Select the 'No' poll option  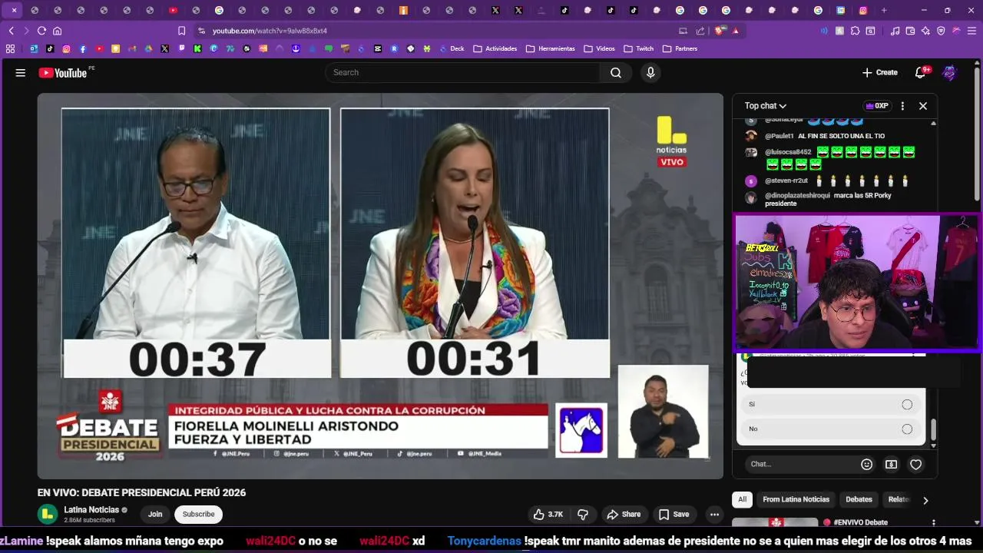(x=830, y=429)
